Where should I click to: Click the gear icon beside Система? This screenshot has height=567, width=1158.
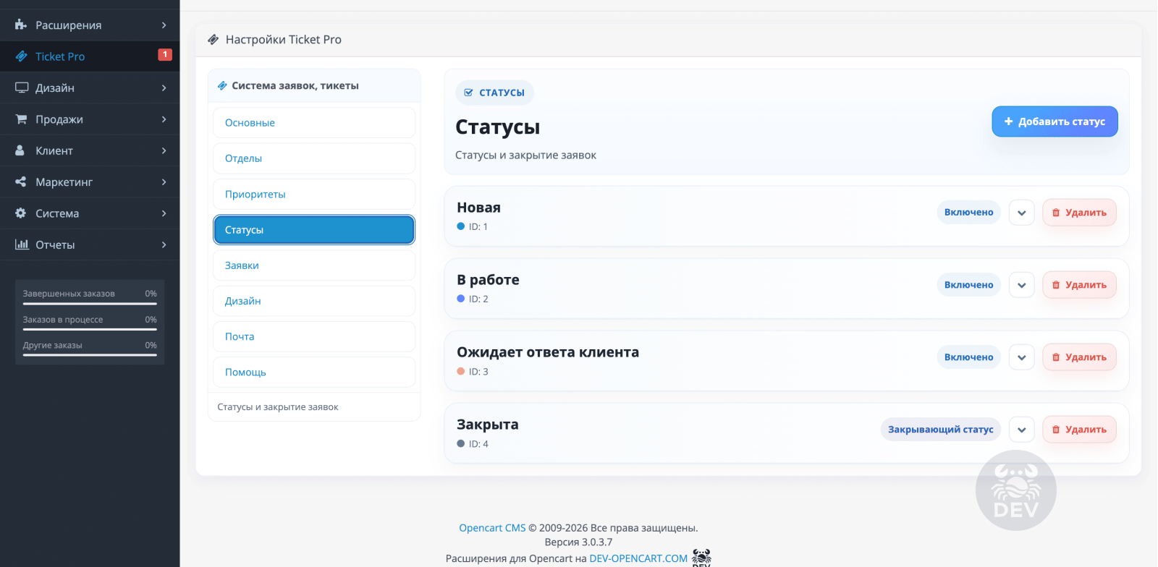21,213
